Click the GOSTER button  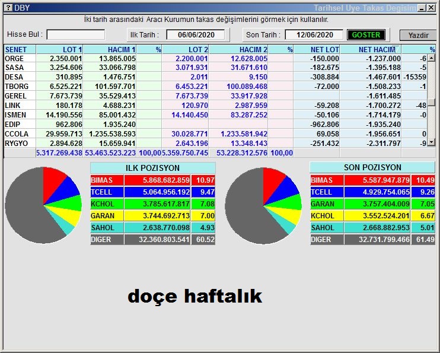(366, 35)
